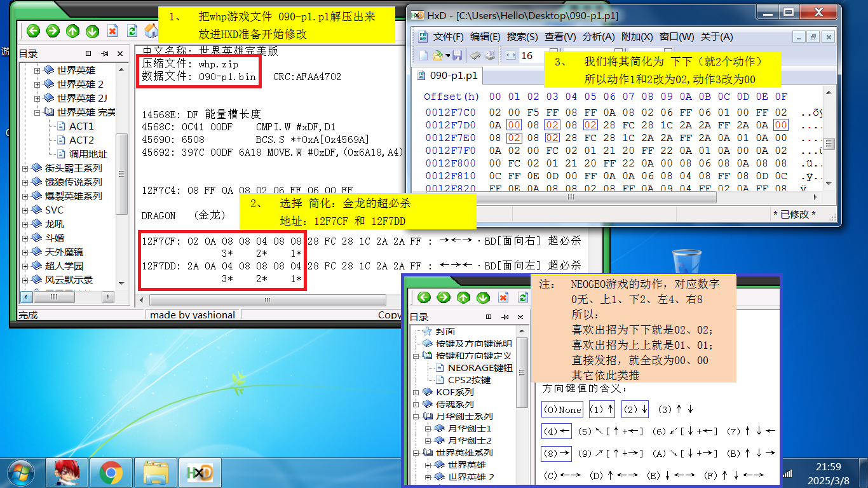Image resolution: width=868 pixels, height=488 pixels.
Task: Toggle the pin of the upper 目录 panel
Action: click(104, 53)
